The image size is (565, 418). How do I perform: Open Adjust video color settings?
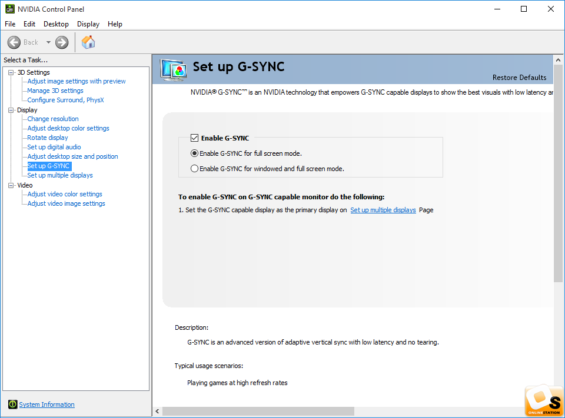[x=65, y=194]
